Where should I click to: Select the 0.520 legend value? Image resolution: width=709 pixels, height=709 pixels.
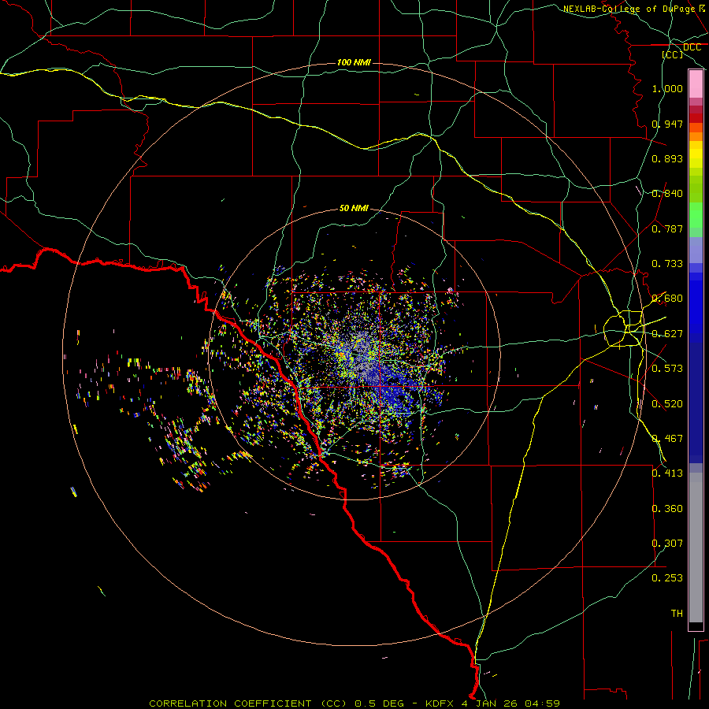tap(667, 404)
